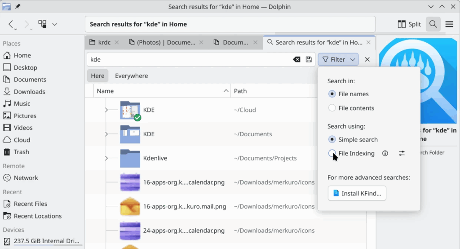Click the save search icon in search field

(309, 59)
